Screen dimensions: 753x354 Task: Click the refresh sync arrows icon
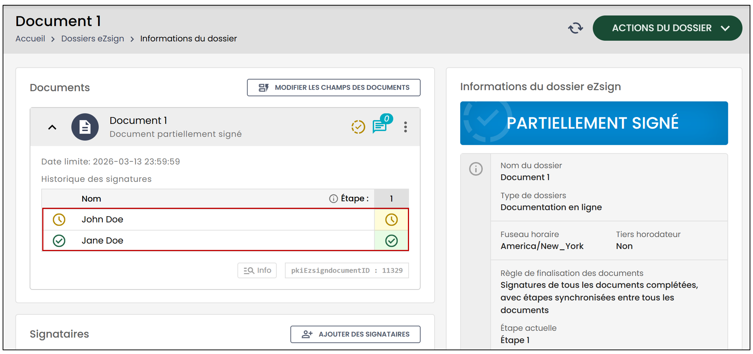(575, 28)
